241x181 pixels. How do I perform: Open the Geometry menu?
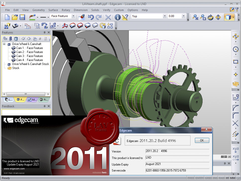(x=38, y=10)
